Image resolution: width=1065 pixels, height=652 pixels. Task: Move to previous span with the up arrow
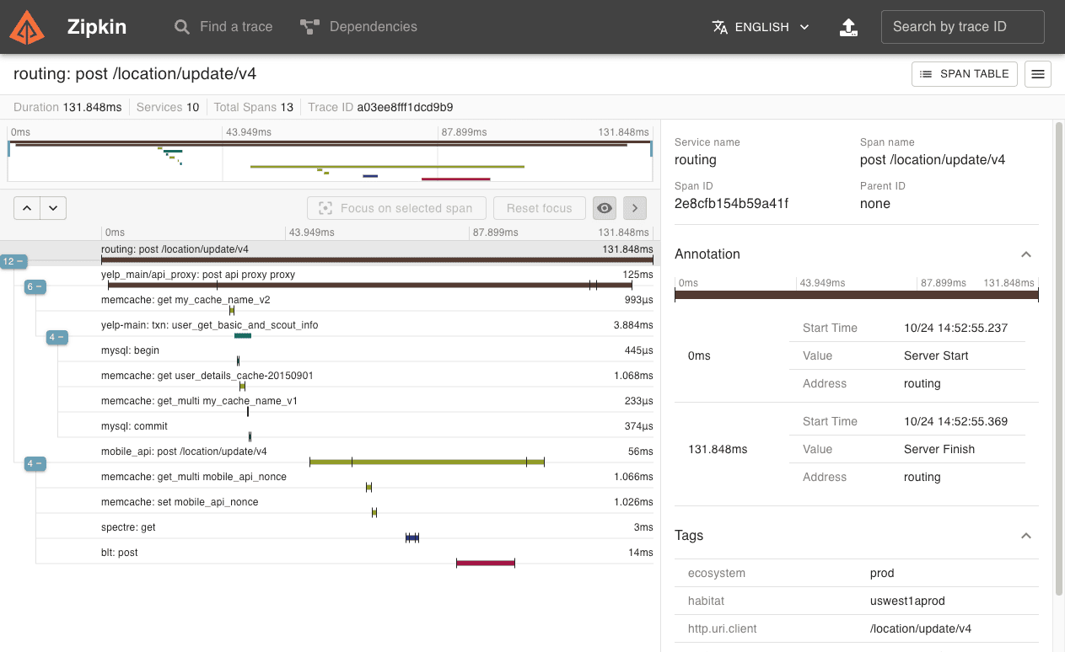click(26, 207)
